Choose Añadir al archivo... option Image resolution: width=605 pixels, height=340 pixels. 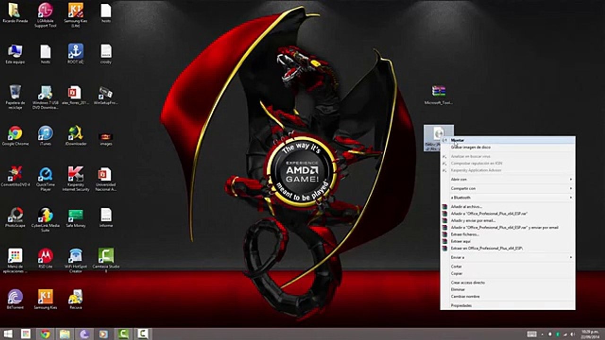(508, 207)
